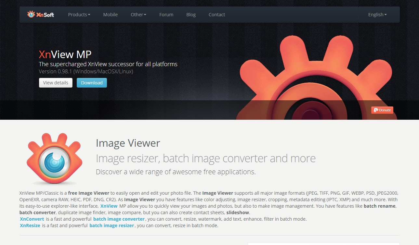Image resolution: width=419 pixels, height=245 pixels.
Task: Click the XnView MP banner title
Action: 65,54
